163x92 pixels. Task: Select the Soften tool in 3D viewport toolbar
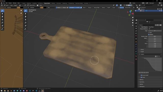[x=25, y=14]
